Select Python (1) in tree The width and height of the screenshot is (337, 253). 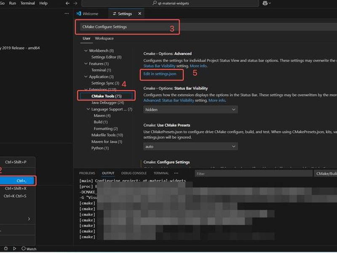100,148
